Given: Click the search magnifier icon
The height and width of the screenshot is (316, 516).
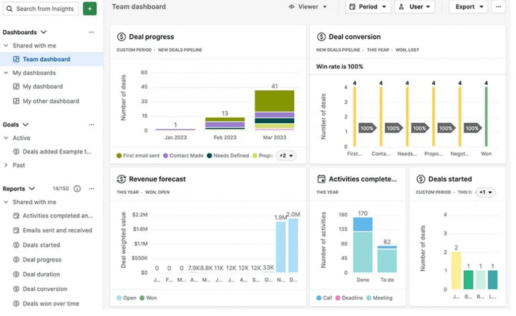Looking at the screenshot, I should [10, 9].
